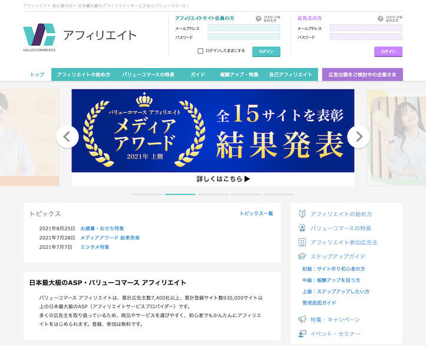
Task: Go to previous carousel slide arrow
Action: click(x=67, y=137)
